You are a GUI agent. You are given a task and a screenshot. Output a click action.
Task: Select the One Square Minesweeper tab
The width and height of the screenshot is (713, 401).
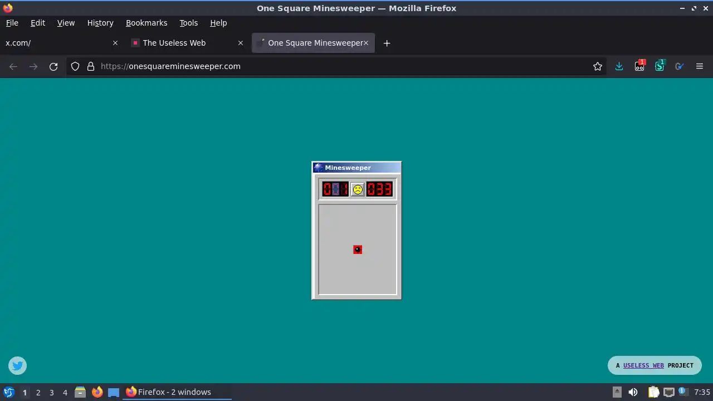[313, 43]
